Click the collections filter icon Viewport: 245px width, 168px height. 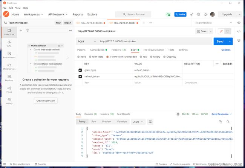pos(28,30)
